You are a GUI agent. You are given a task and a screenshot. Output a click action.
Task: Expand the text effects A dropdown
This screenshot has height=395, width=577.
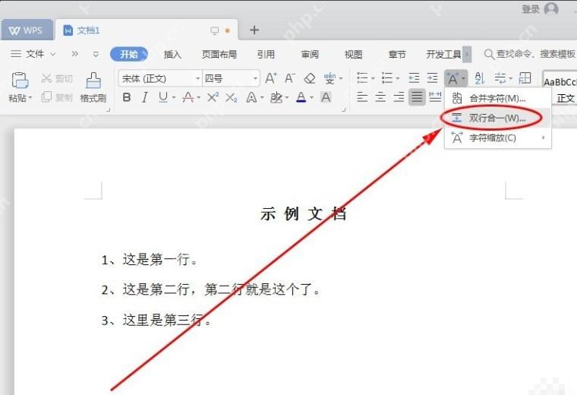[x=262, y=97]
